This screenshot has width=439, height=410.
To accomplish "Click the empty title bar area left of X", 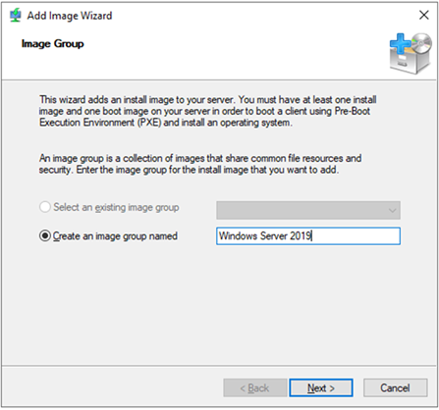I will pyautogui.click(x=262, y=16).
